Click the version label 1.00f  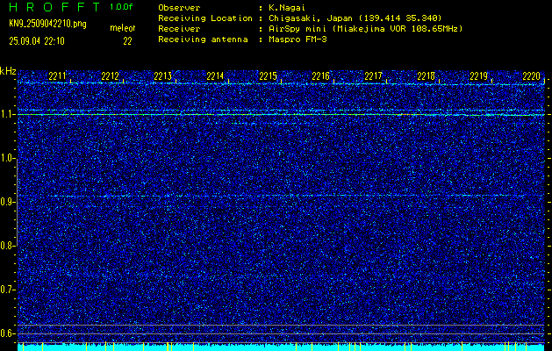coord(121,7)
